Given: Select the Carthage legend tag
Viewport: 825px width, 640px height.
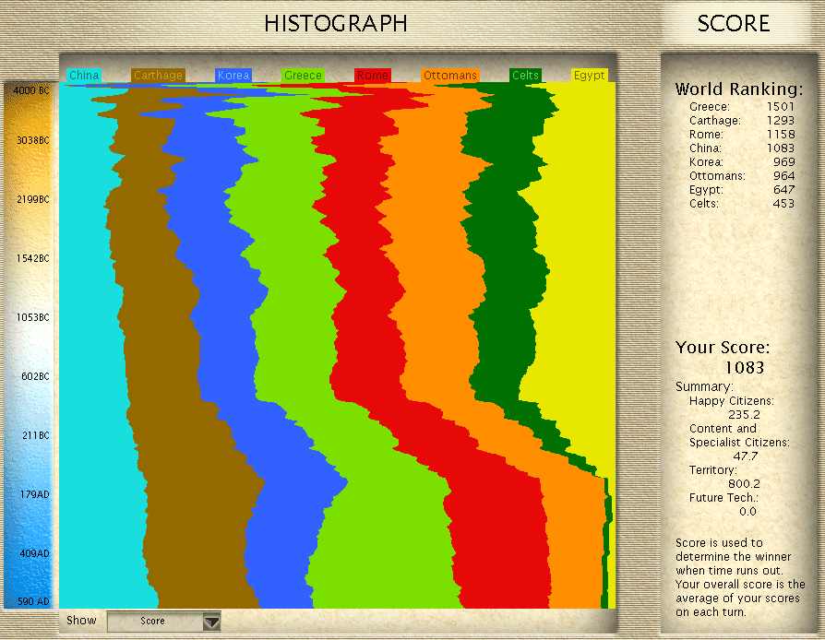Looking at the screenshot, I should pyautogui.click(x=158, y=76).
